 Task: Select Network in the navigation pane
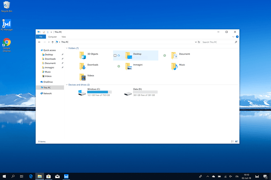tap(47, 93)
